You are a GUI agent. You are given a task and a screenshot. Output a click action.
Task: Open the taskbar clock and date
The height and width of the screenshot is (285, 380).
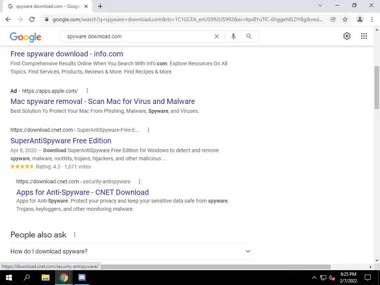click(x=348, y=278)
